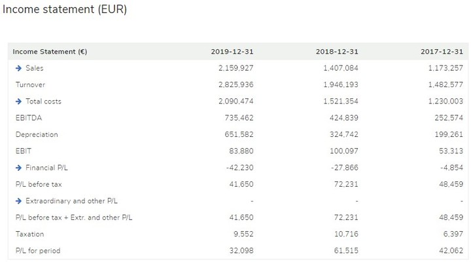
Task: Expand the Sales row arrow
Action: coord(18,68)
